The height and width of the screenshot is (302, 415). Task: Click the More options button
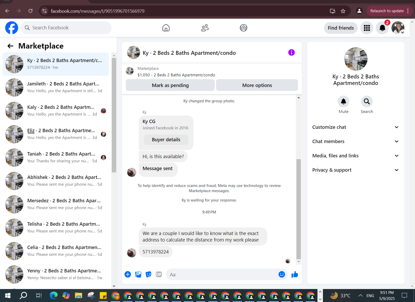257,85
